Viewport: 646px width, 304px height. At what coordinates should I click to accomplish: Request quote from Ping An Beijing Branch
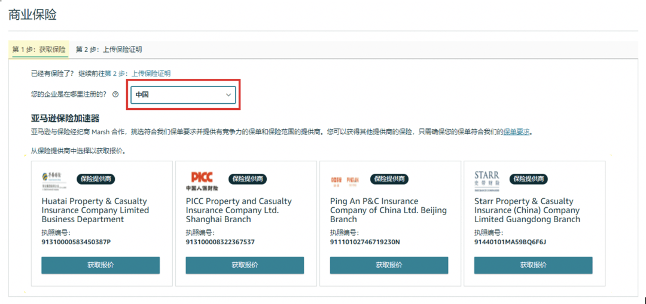click(389, 265)
